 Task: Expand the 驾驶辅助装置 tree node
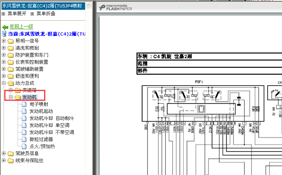pyautogui.click(x=4, y=69)
